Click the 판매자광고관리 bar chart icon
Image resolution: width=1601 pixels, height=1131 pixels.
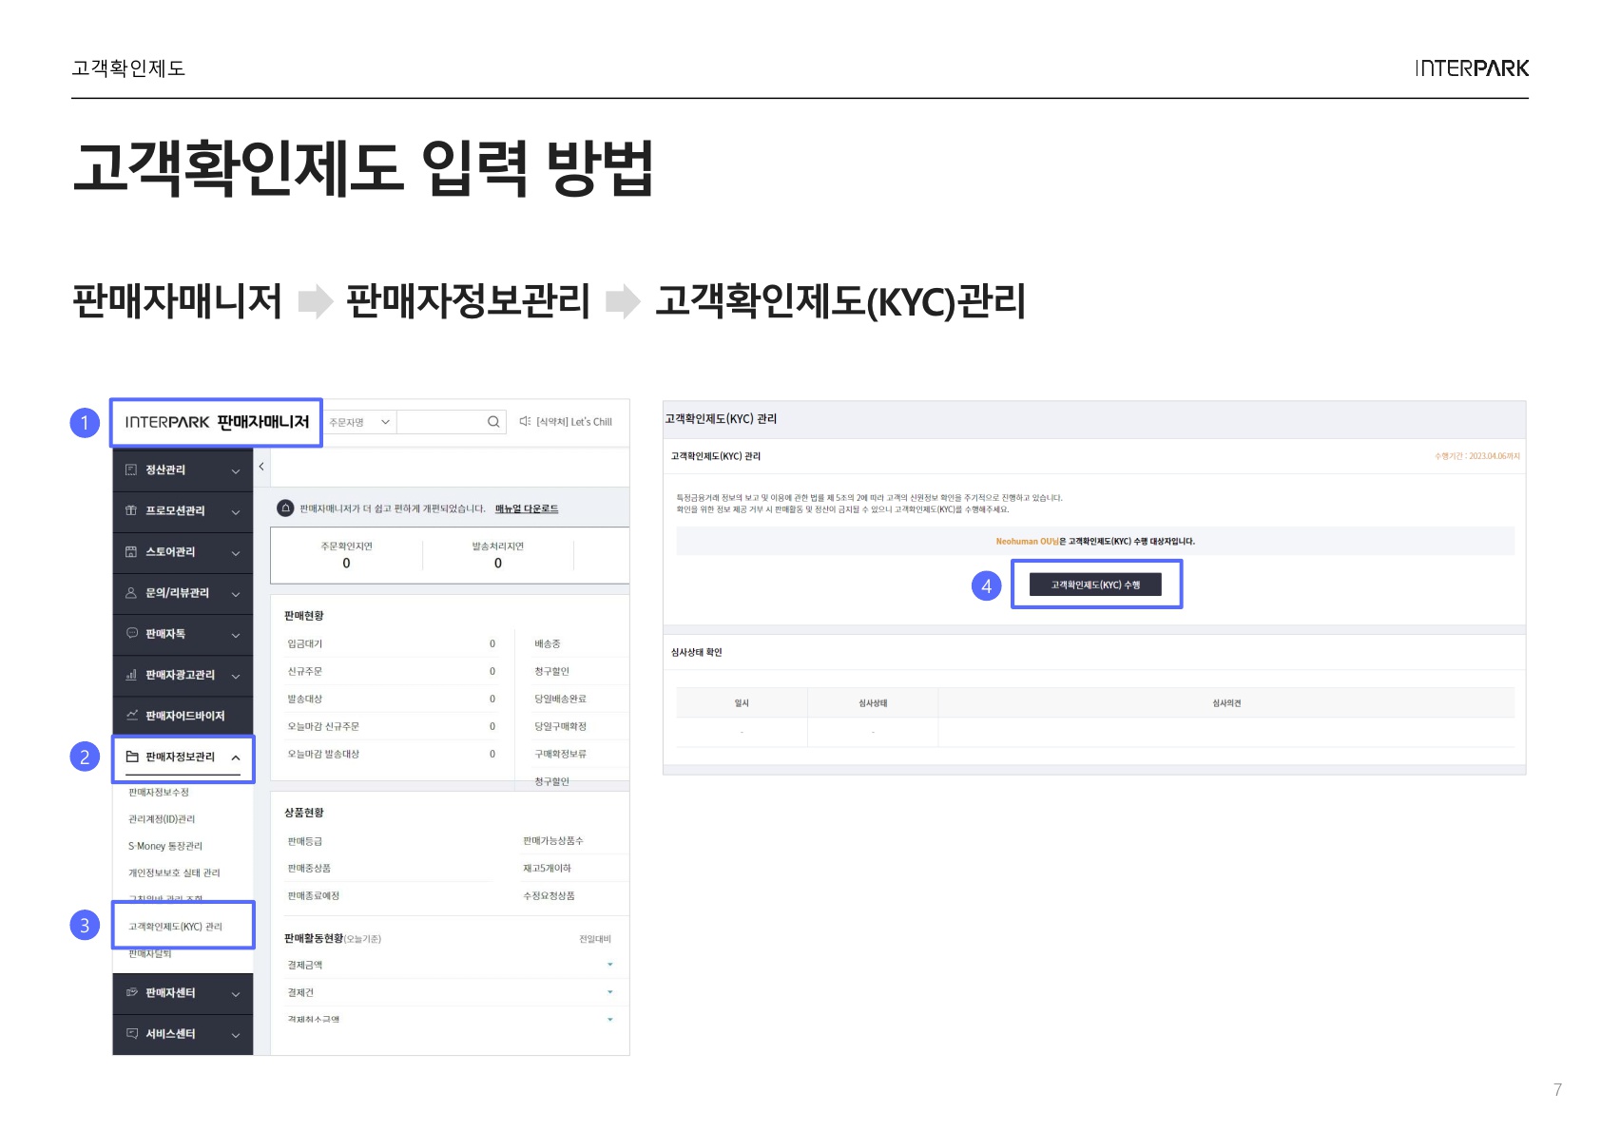tap(131, 675)
